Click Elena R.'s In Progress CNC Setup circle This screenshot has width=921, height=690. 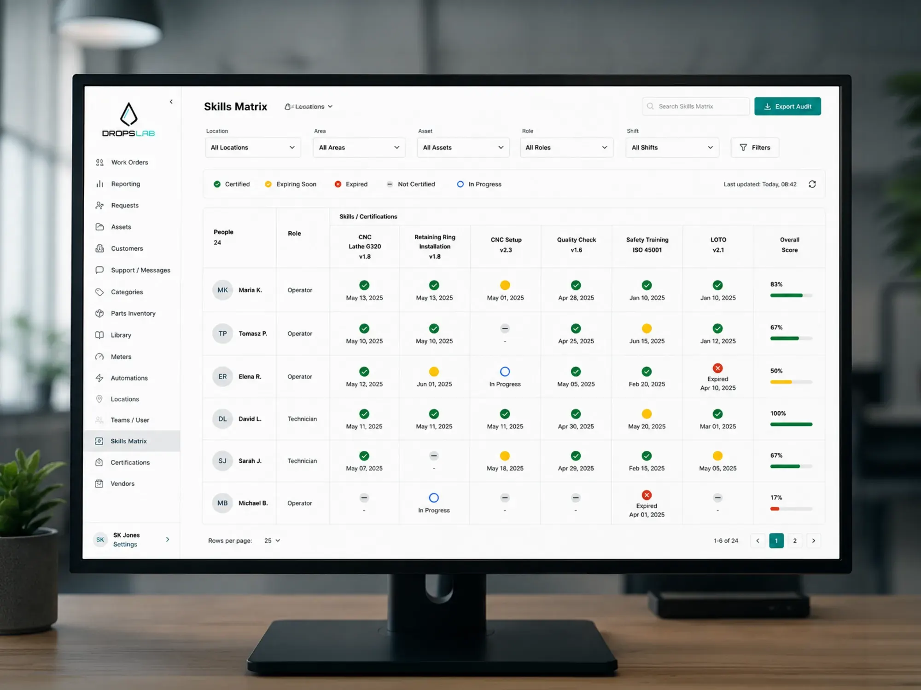tap(505, 371)
